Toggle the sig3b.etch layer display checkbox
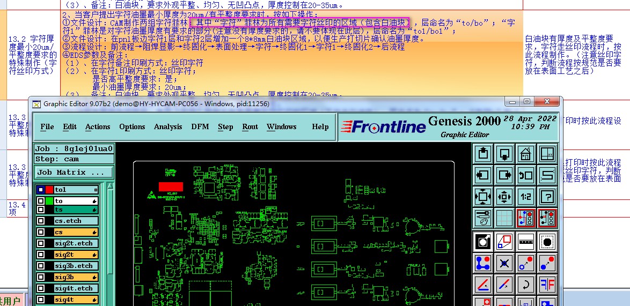 pos(41,265)
